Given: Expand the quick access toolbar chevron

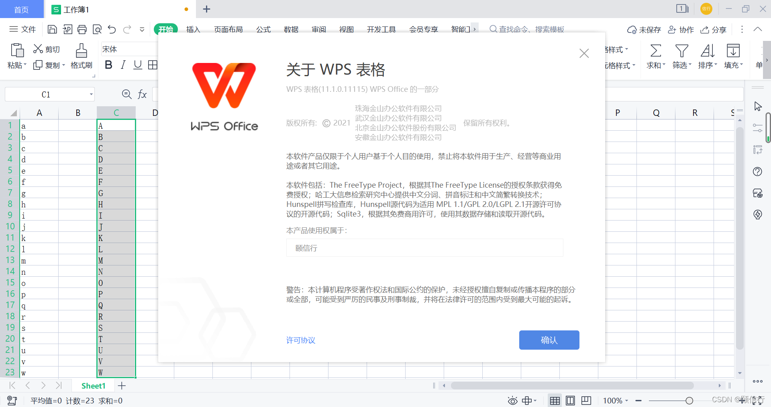Looking at the screenshot, I should coord(142,29).
